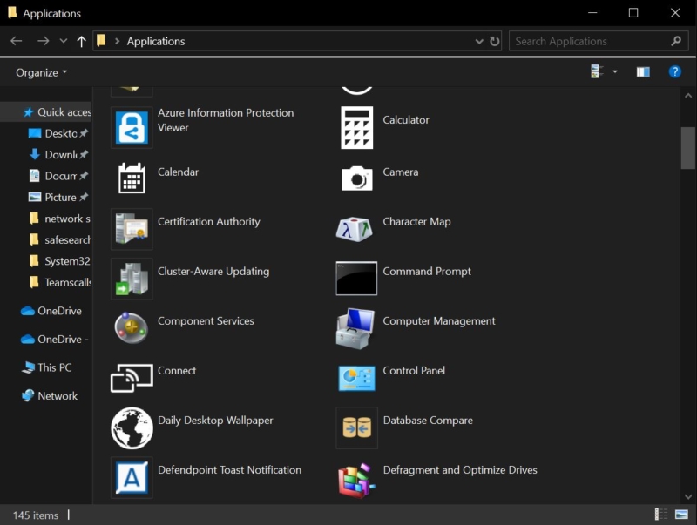Screen dimensions: 697x525
Task: Open the Teamscalls folder in sidebar
Action: pos(59,282)
